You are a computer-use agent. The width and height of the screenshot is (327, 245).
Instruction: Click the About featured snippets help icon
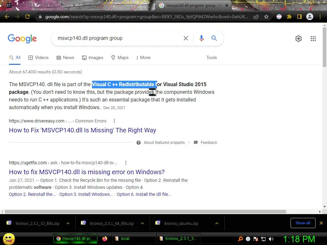click(139, 143)
